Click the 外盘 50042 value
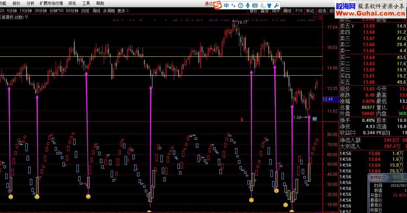The height and width of the screenshot is (213, 407). click(x=368, y=113)
